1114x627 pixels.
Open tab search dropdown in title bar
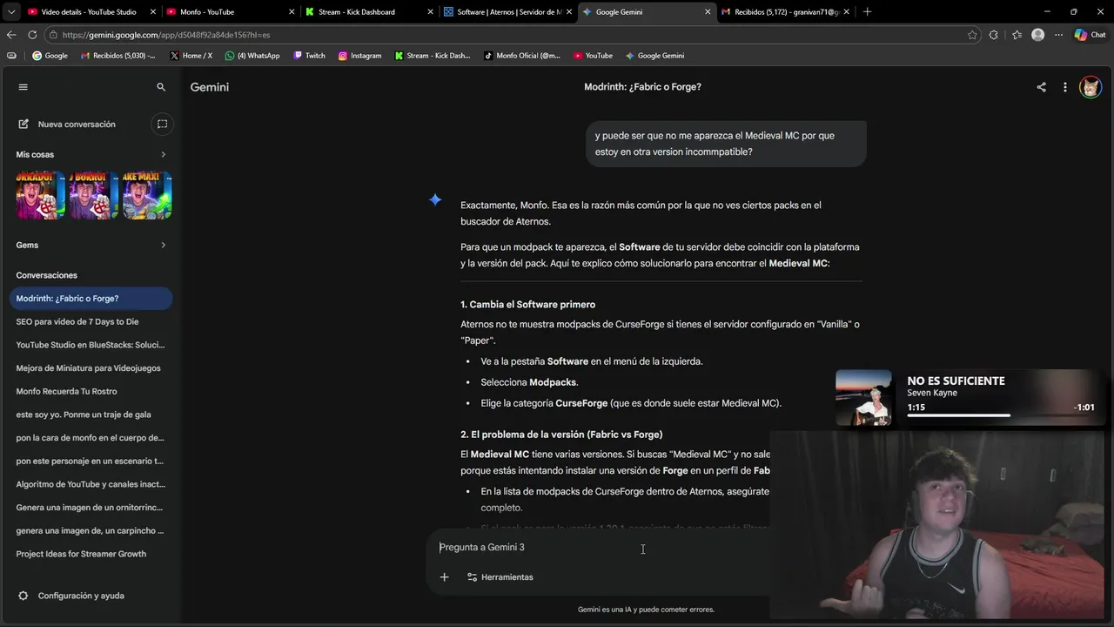(12, 11)
